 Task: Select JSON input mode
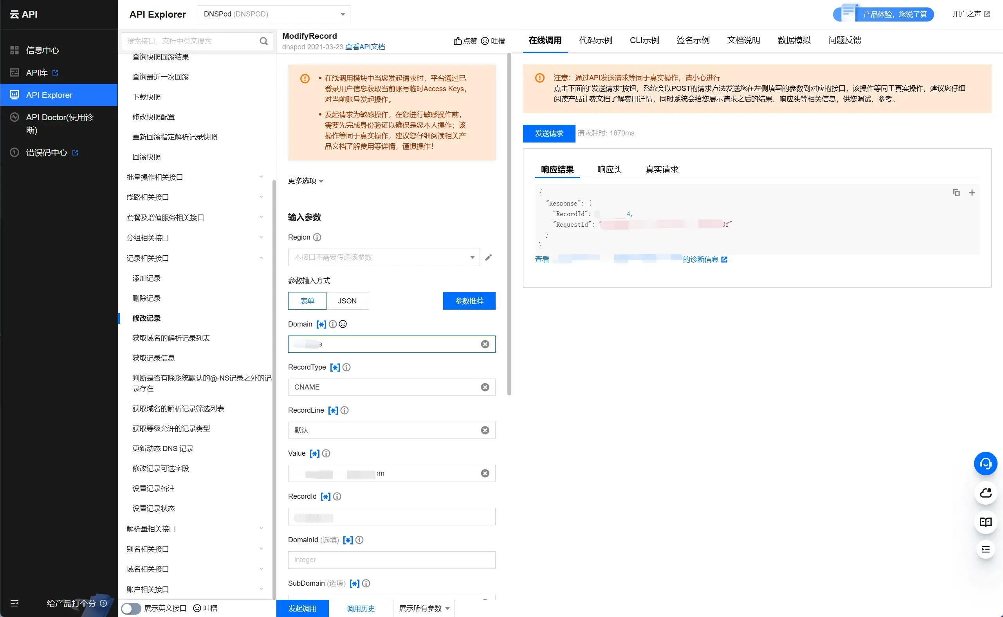click(347, 301)
